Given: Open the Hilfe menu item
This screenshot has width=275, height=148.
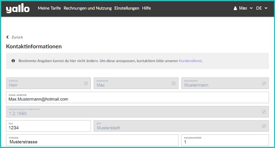Looking at the screenshot, I should [x=146, y=8].
